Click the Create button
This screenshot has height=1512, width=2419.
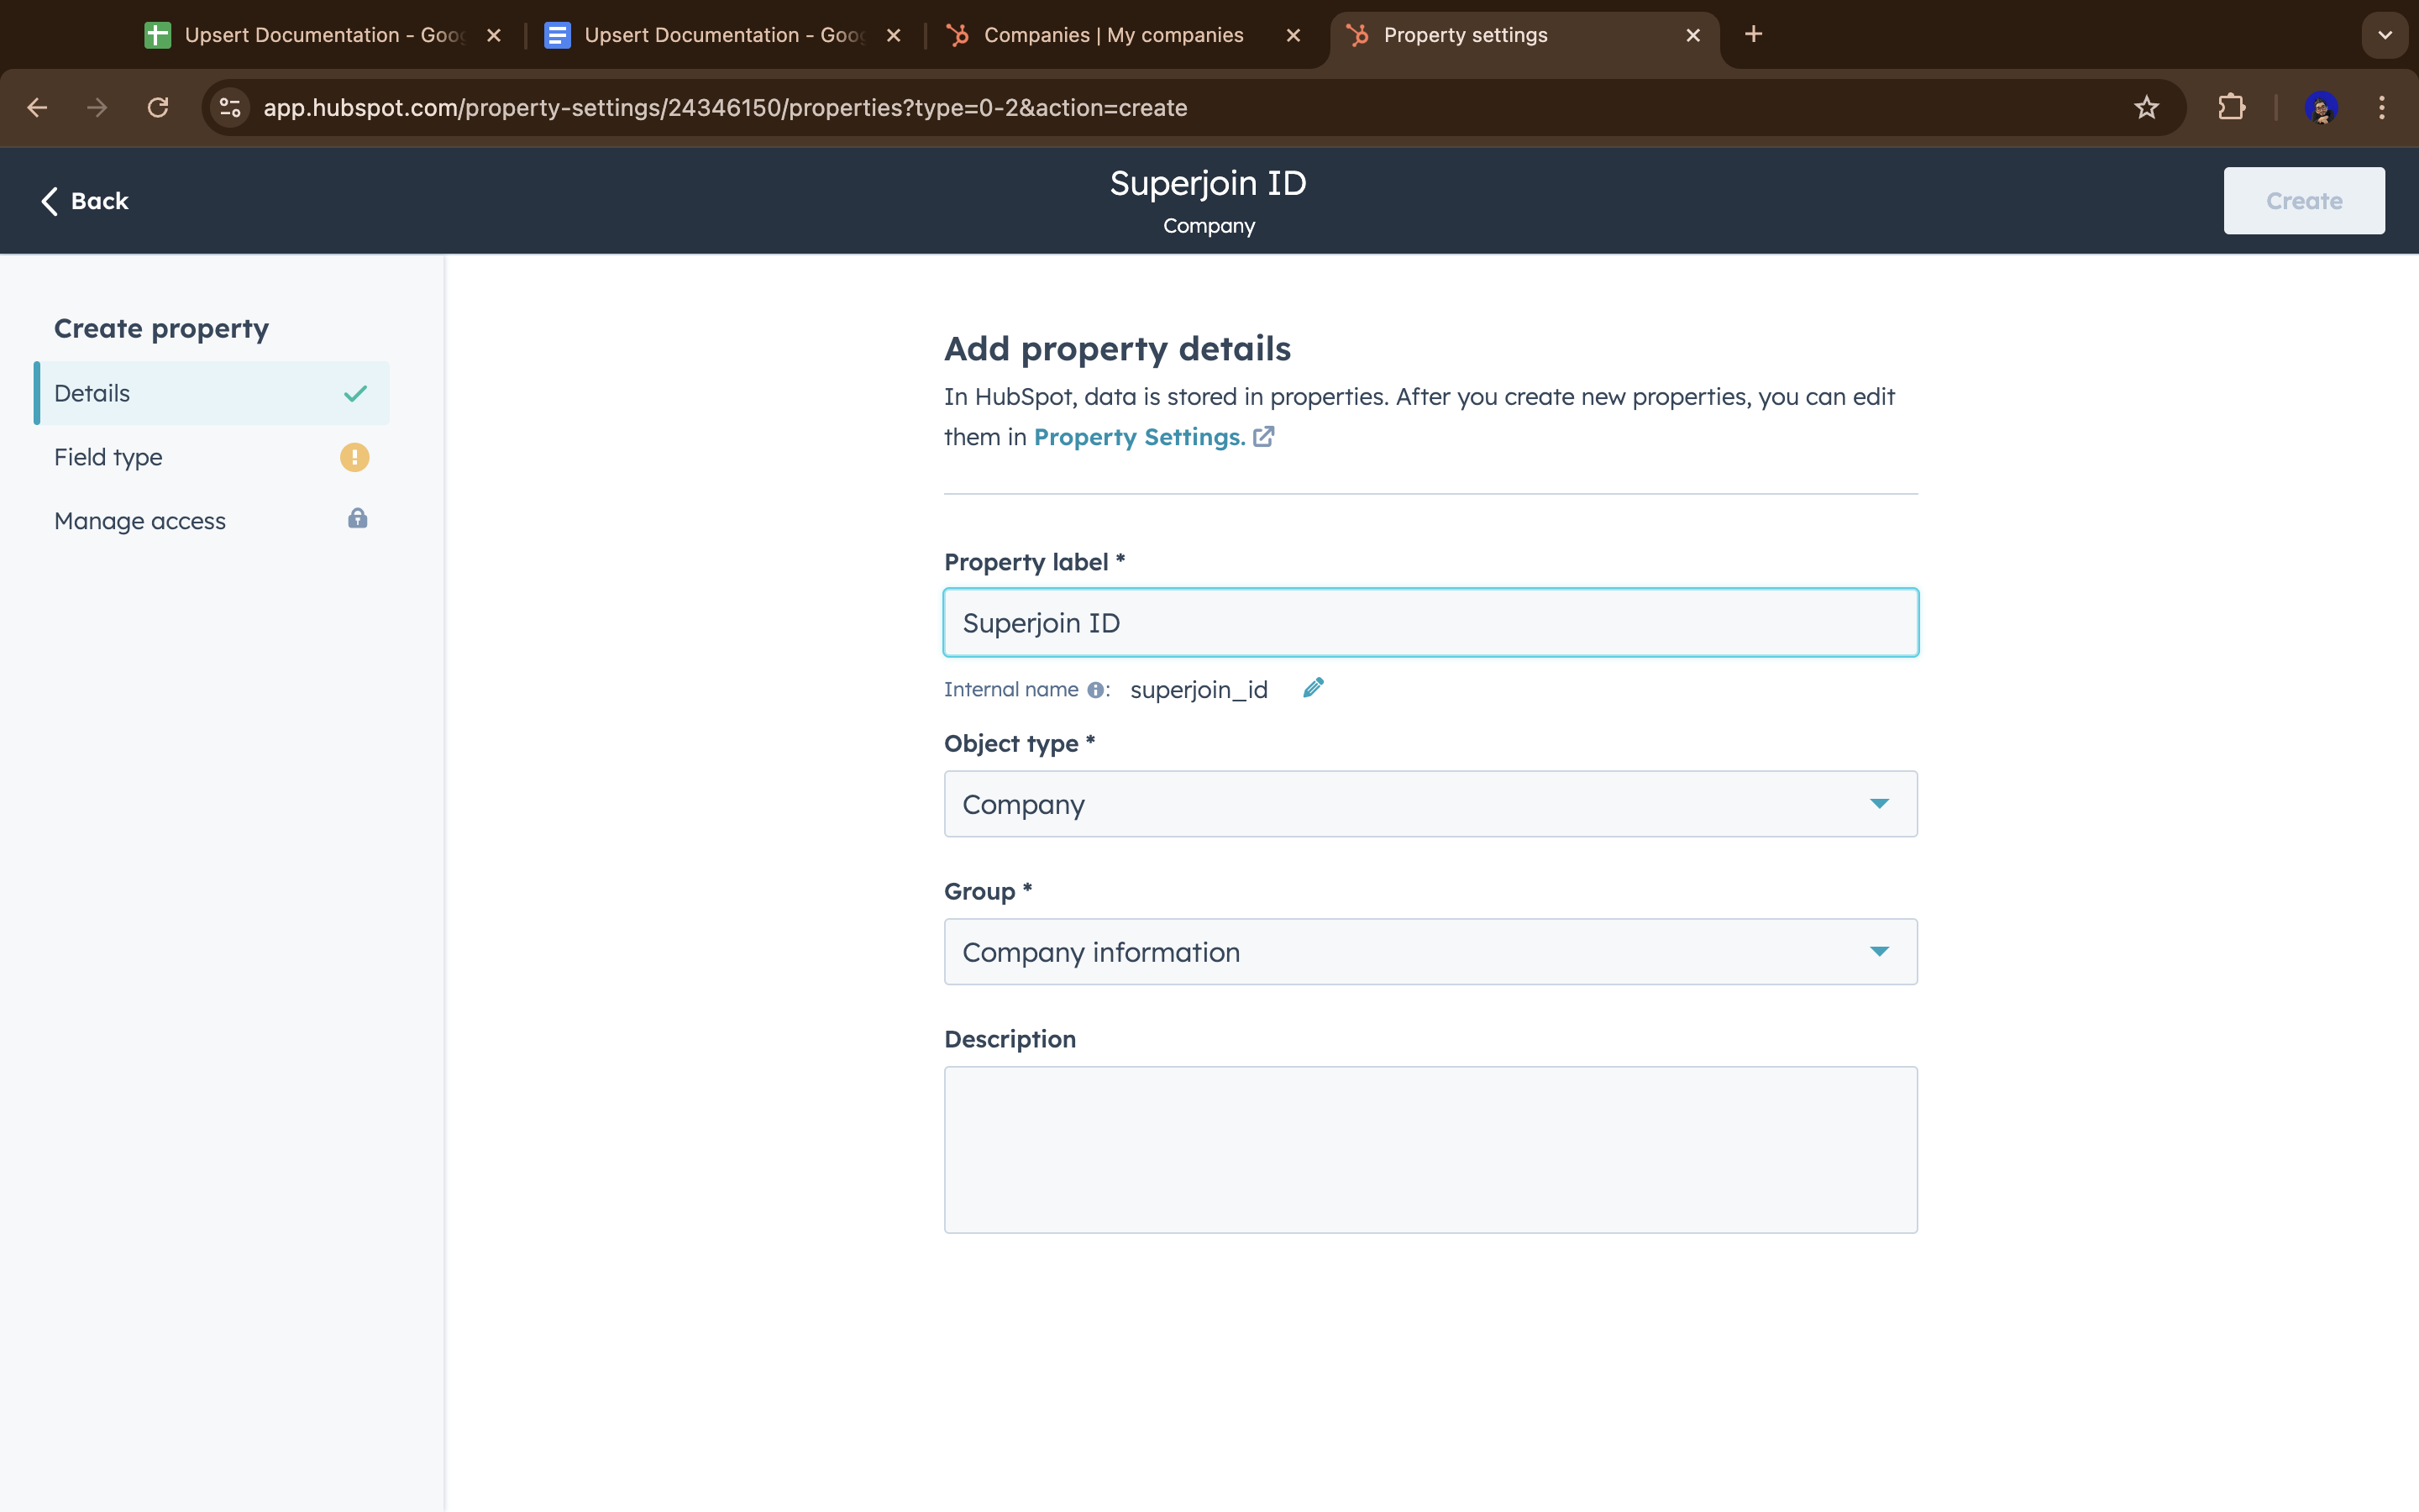pyautogui.click(x=2303, y=201)
